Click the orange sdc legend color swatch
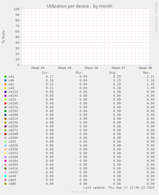This screenshot has width=159, height=195. pyautogui.click(x=5, y=84)
